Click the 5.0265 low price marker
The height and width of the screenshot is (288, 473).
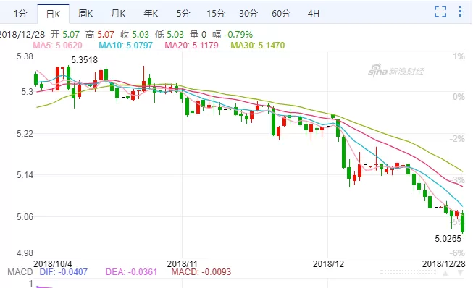point(448,239)
